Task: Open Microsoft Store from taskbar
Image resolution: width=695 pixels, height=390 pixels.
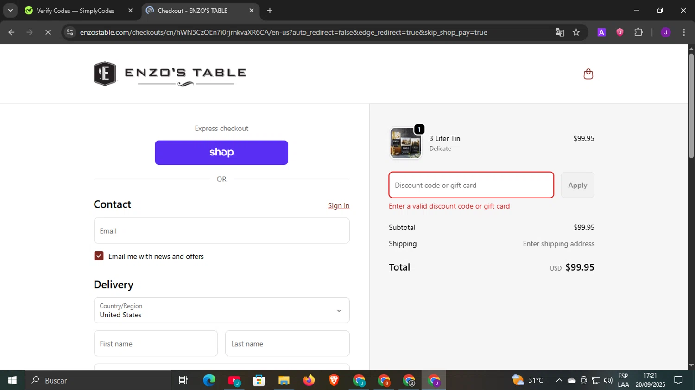Action: point(259,380)
